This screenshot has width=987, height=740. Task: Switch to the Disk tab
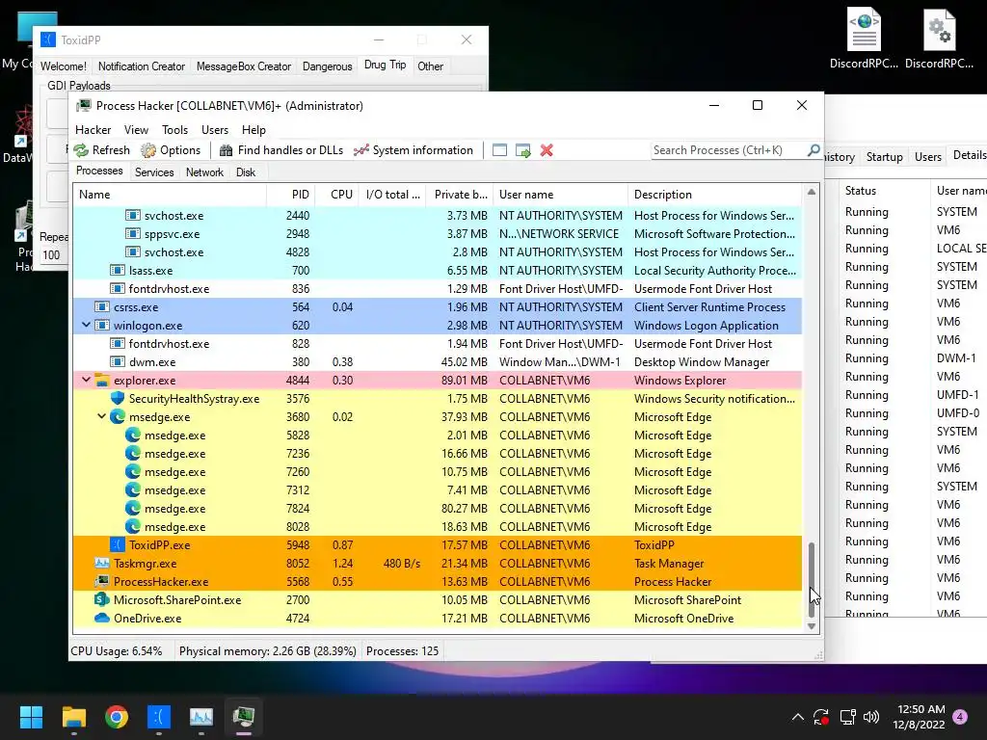click(246, 172)
